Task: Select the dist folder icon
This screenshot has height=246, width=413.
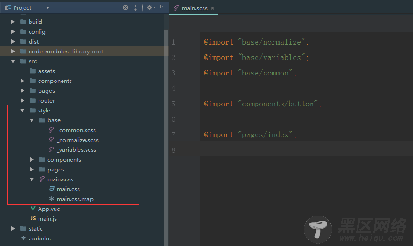Action: click(x=23, y=41)
